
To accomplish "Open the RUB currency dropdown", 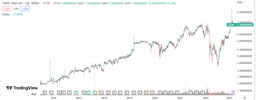I will coord(240,2).
